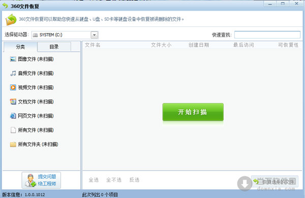The image size is (305, 198).
Task: Click the 此次列出 0 个项目 status text
Action: coord(100,194)
